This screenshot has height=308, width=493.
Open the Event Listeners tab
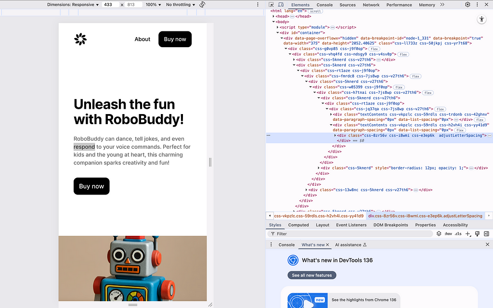pos(351,225)
